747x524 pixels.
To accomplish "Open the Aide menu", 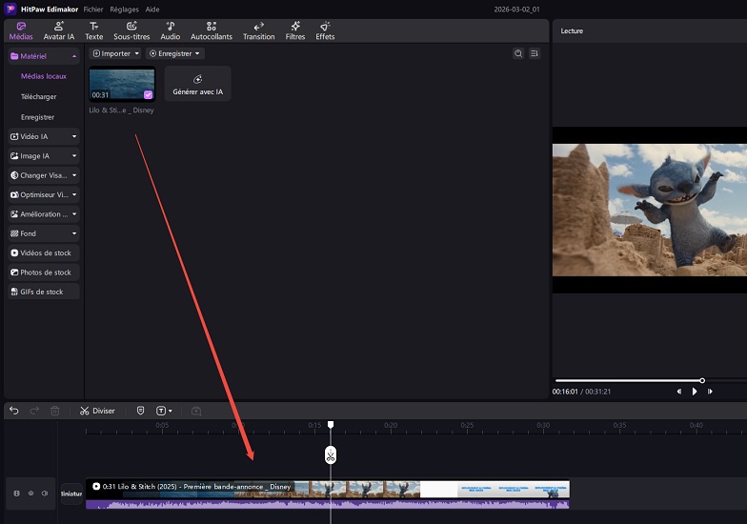I will [x=152, y=10].
